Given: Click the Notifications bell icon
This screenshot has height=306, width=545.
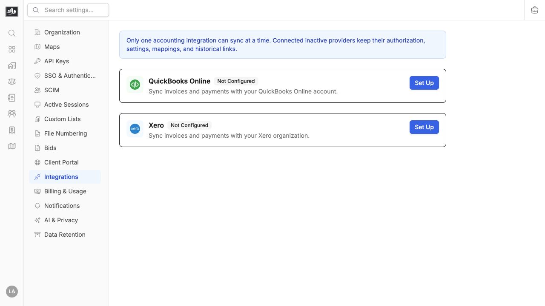Looking at the screenshot, I should 37,206.
